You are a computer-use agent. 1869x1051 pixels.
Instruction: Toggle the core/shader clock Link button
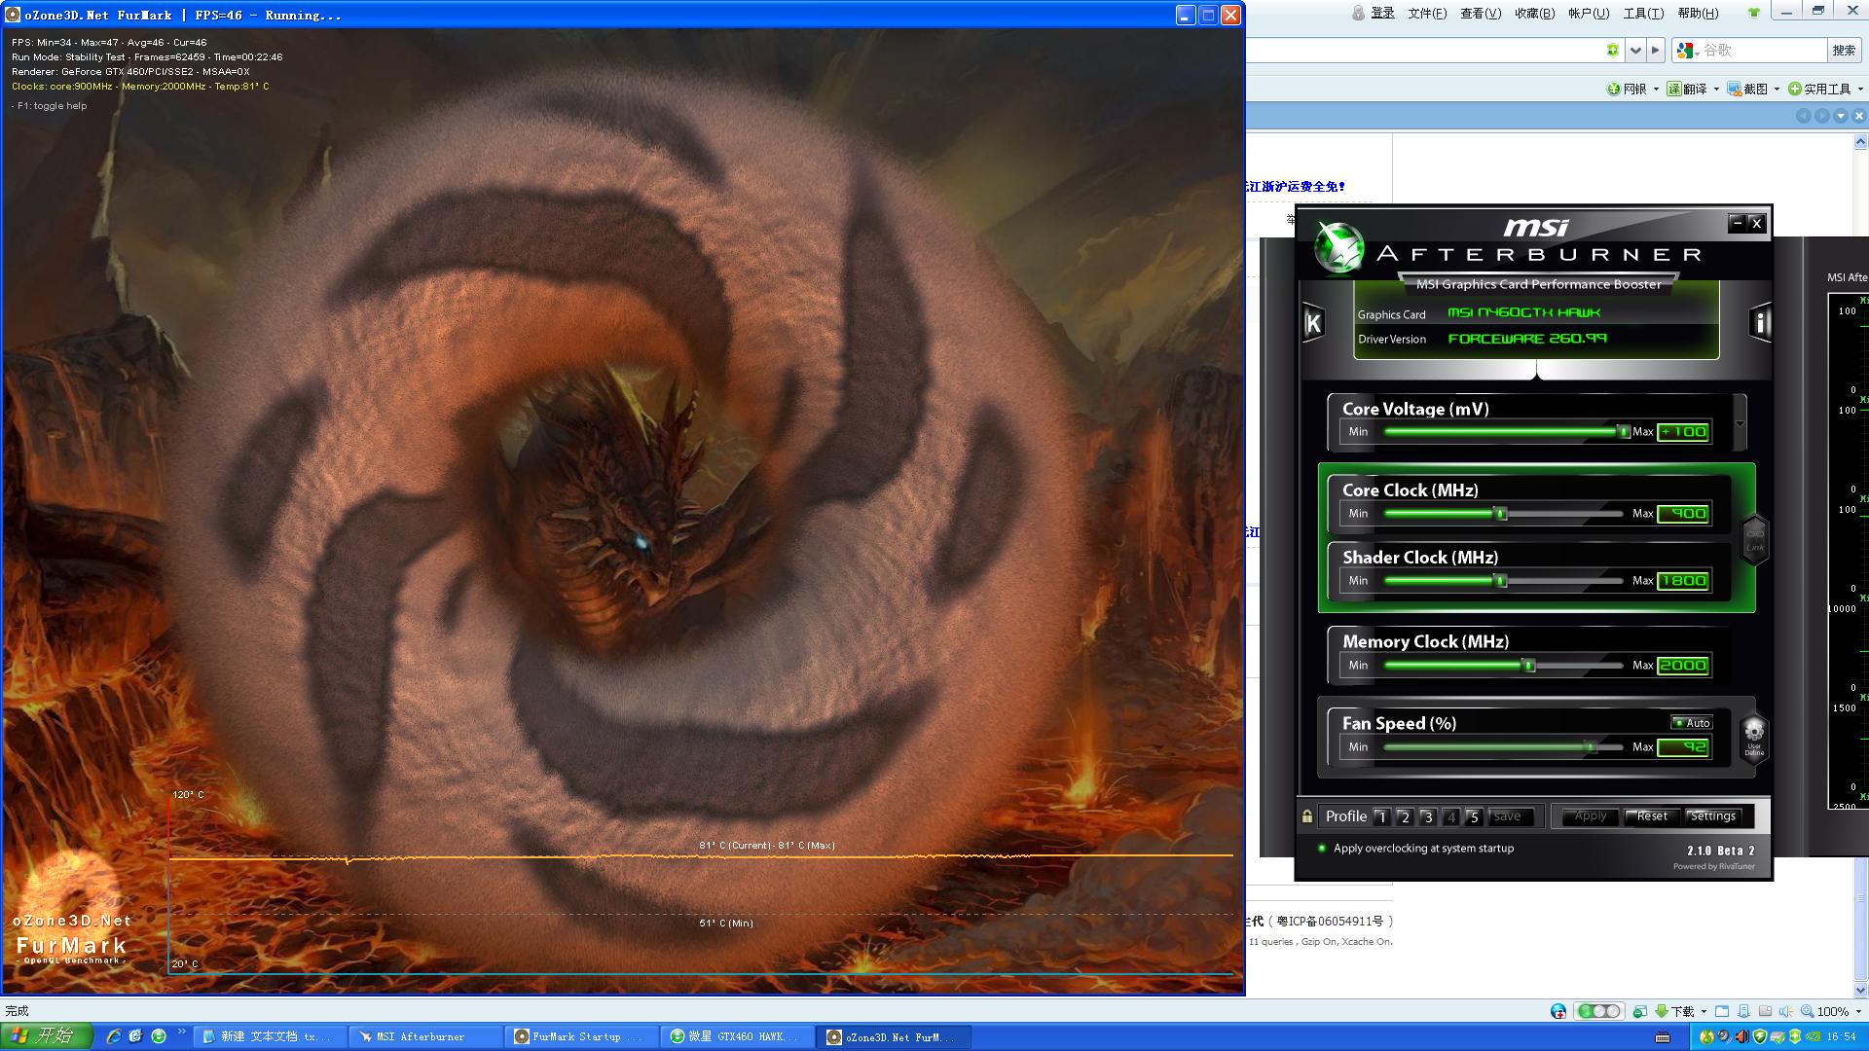pyautogui.click(x=1754, y=538)
